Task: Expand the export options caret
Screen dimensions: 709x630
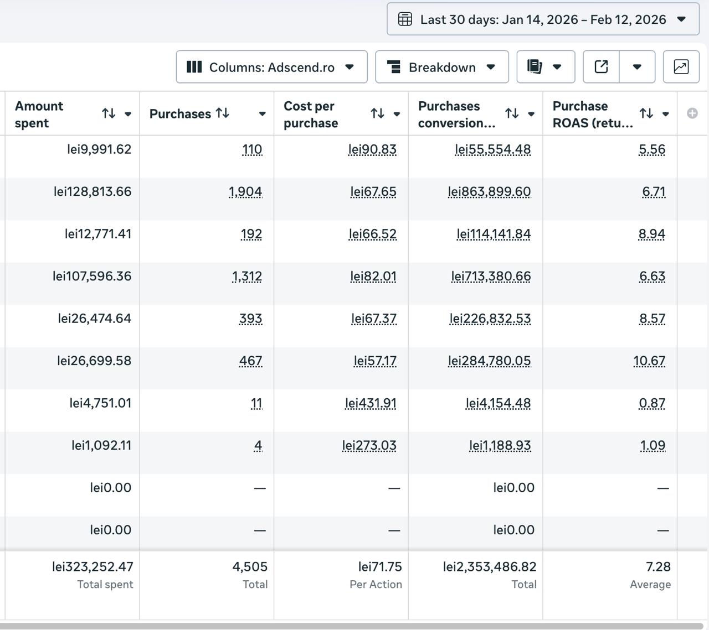Action: coord(637,67)
